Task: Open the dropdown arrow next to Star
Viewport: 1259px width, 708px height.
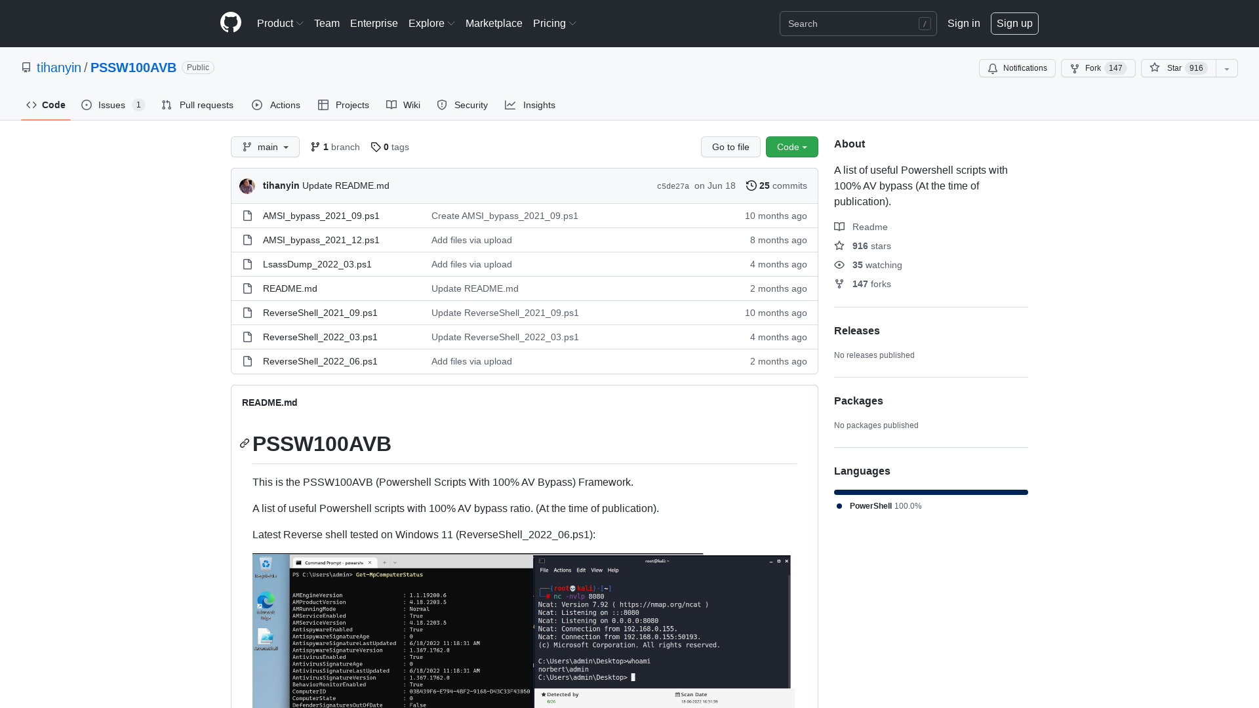Action: (1227, 68)
